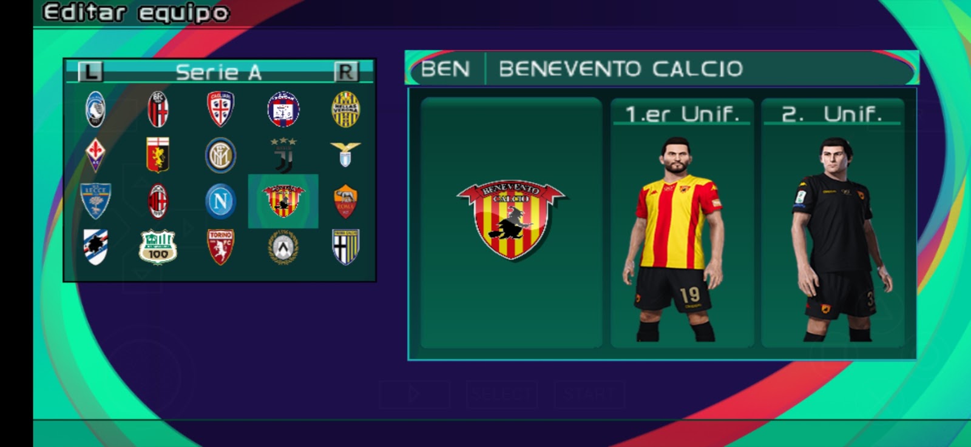This screenshot has height=447, width=971.
Task: Switch to previous league with L button
Action: 90,72
